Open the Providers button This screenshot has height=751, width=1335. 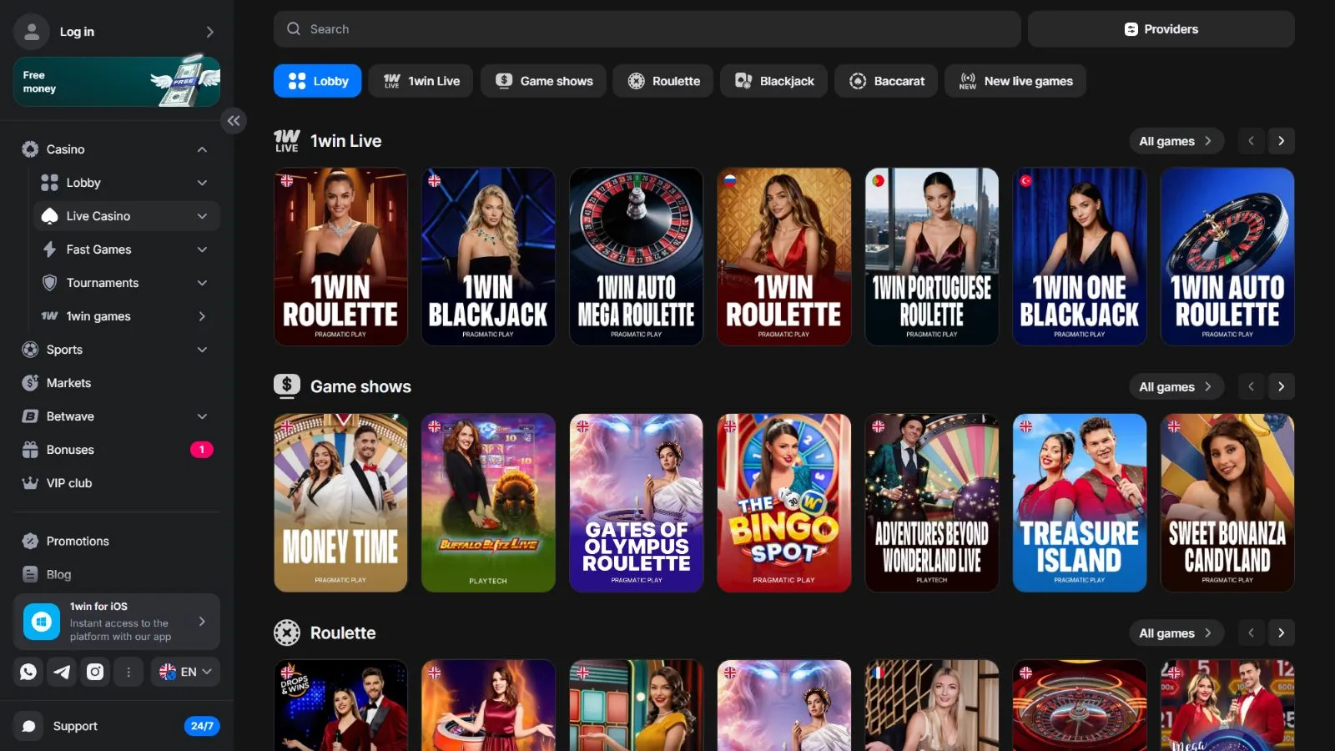[1161, 29]
